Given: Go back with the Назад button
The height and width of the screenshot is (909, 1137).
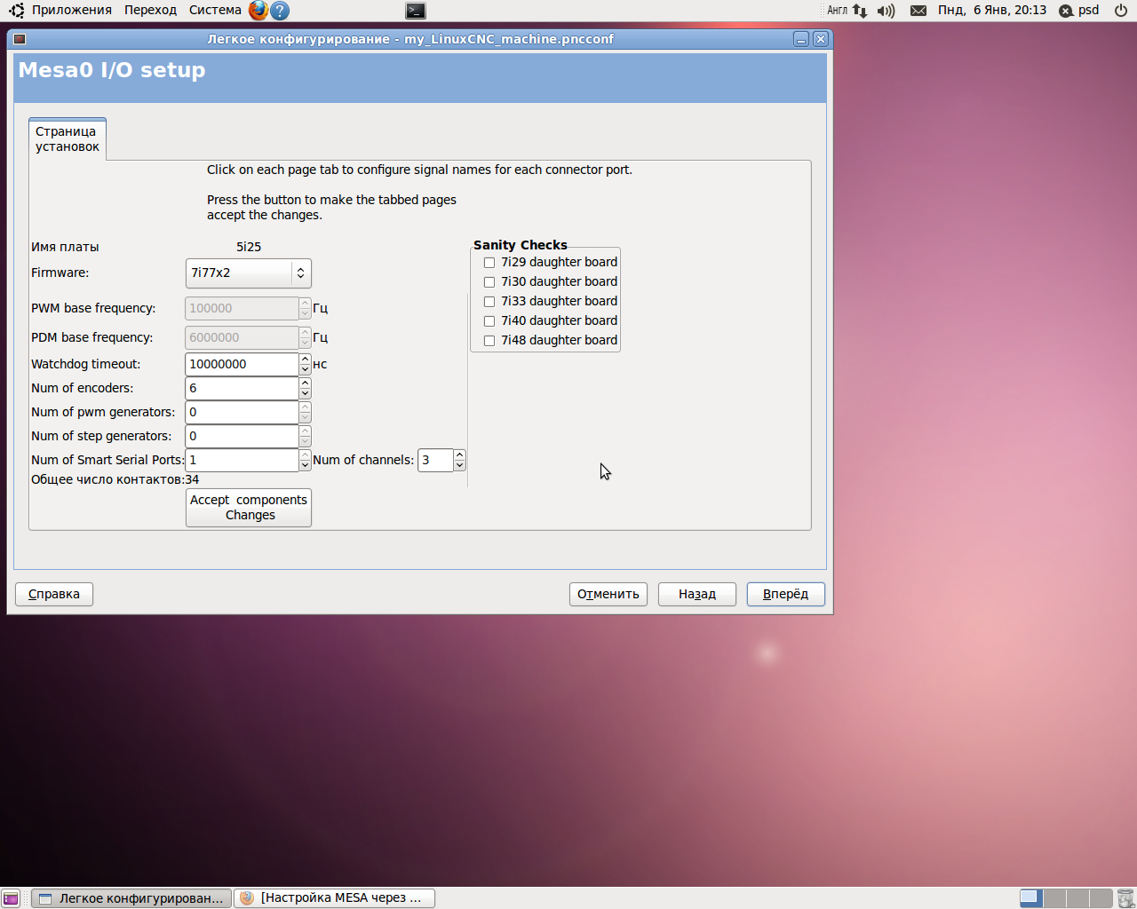Looking at the screenshot, I should pos(697,594).
